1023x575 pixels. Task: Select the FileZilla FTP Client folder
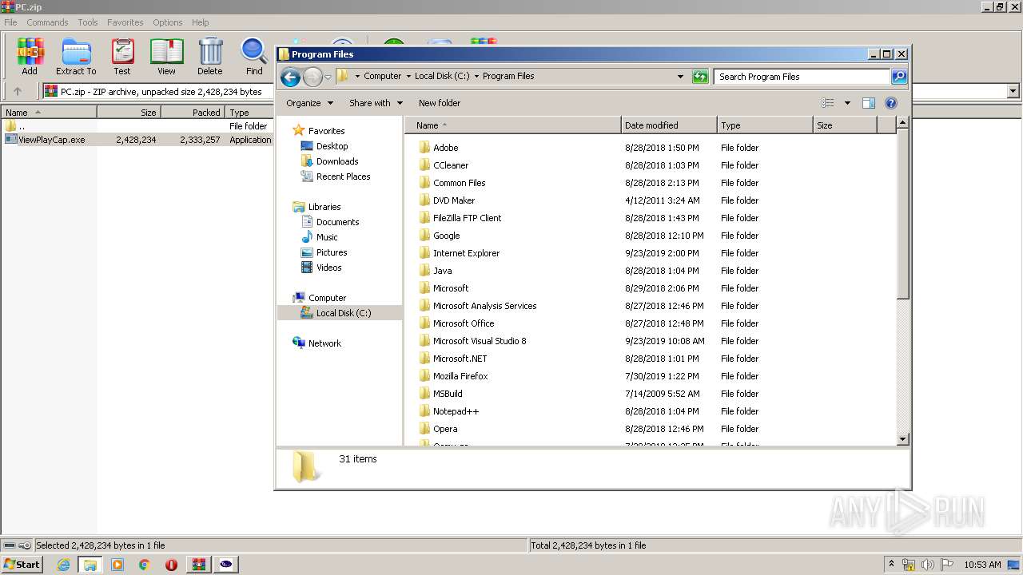[467, 218]
